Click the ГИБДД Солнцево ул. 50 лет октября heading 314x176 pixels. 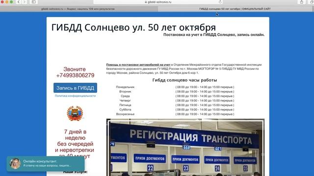[x=133, y=27]
